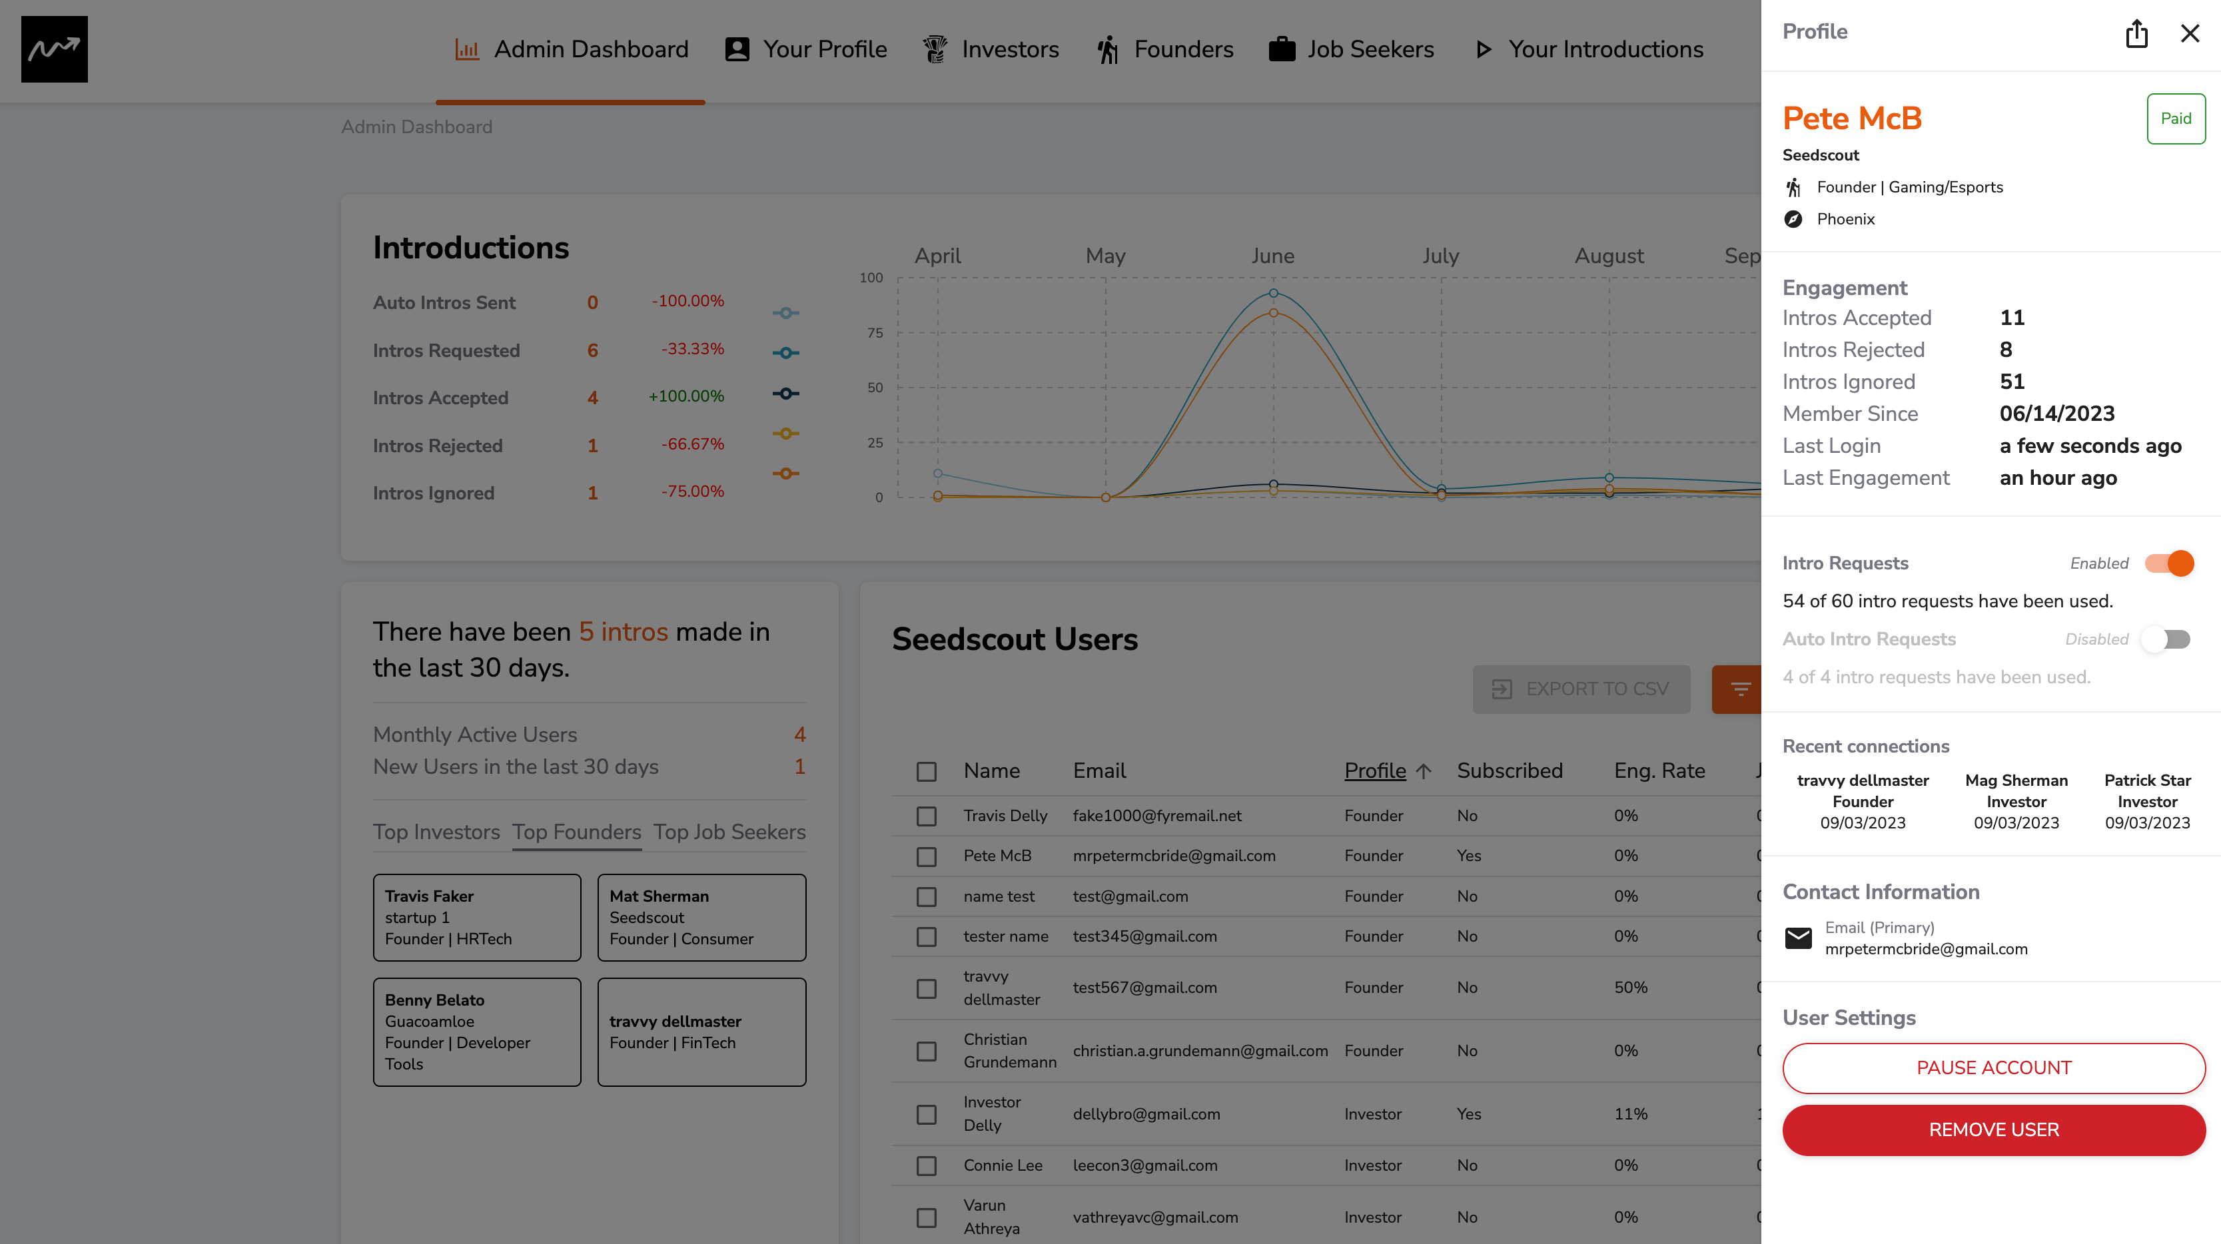Image resolution: width=2221 pixels, height=1244 pixels.
Task: Toggle Intros Requested chart legend marker
Action: [785, 352]
